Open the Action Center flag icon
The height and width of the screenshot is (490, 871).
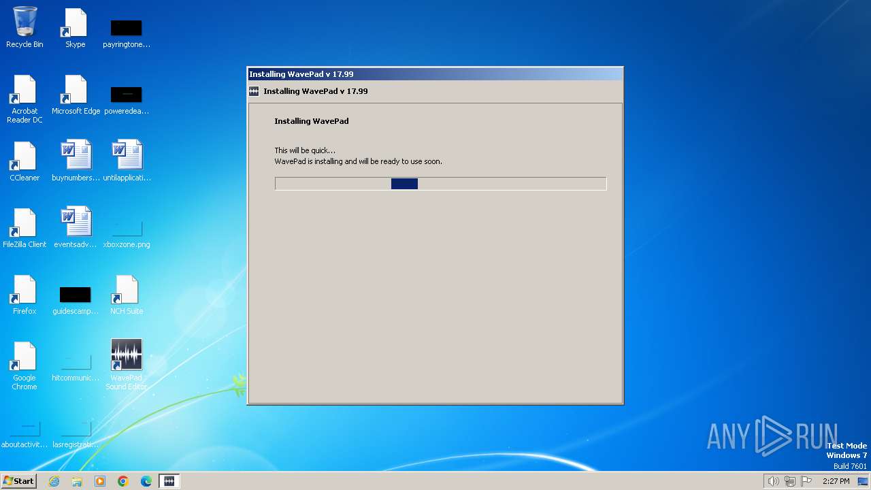coord(806,481)
